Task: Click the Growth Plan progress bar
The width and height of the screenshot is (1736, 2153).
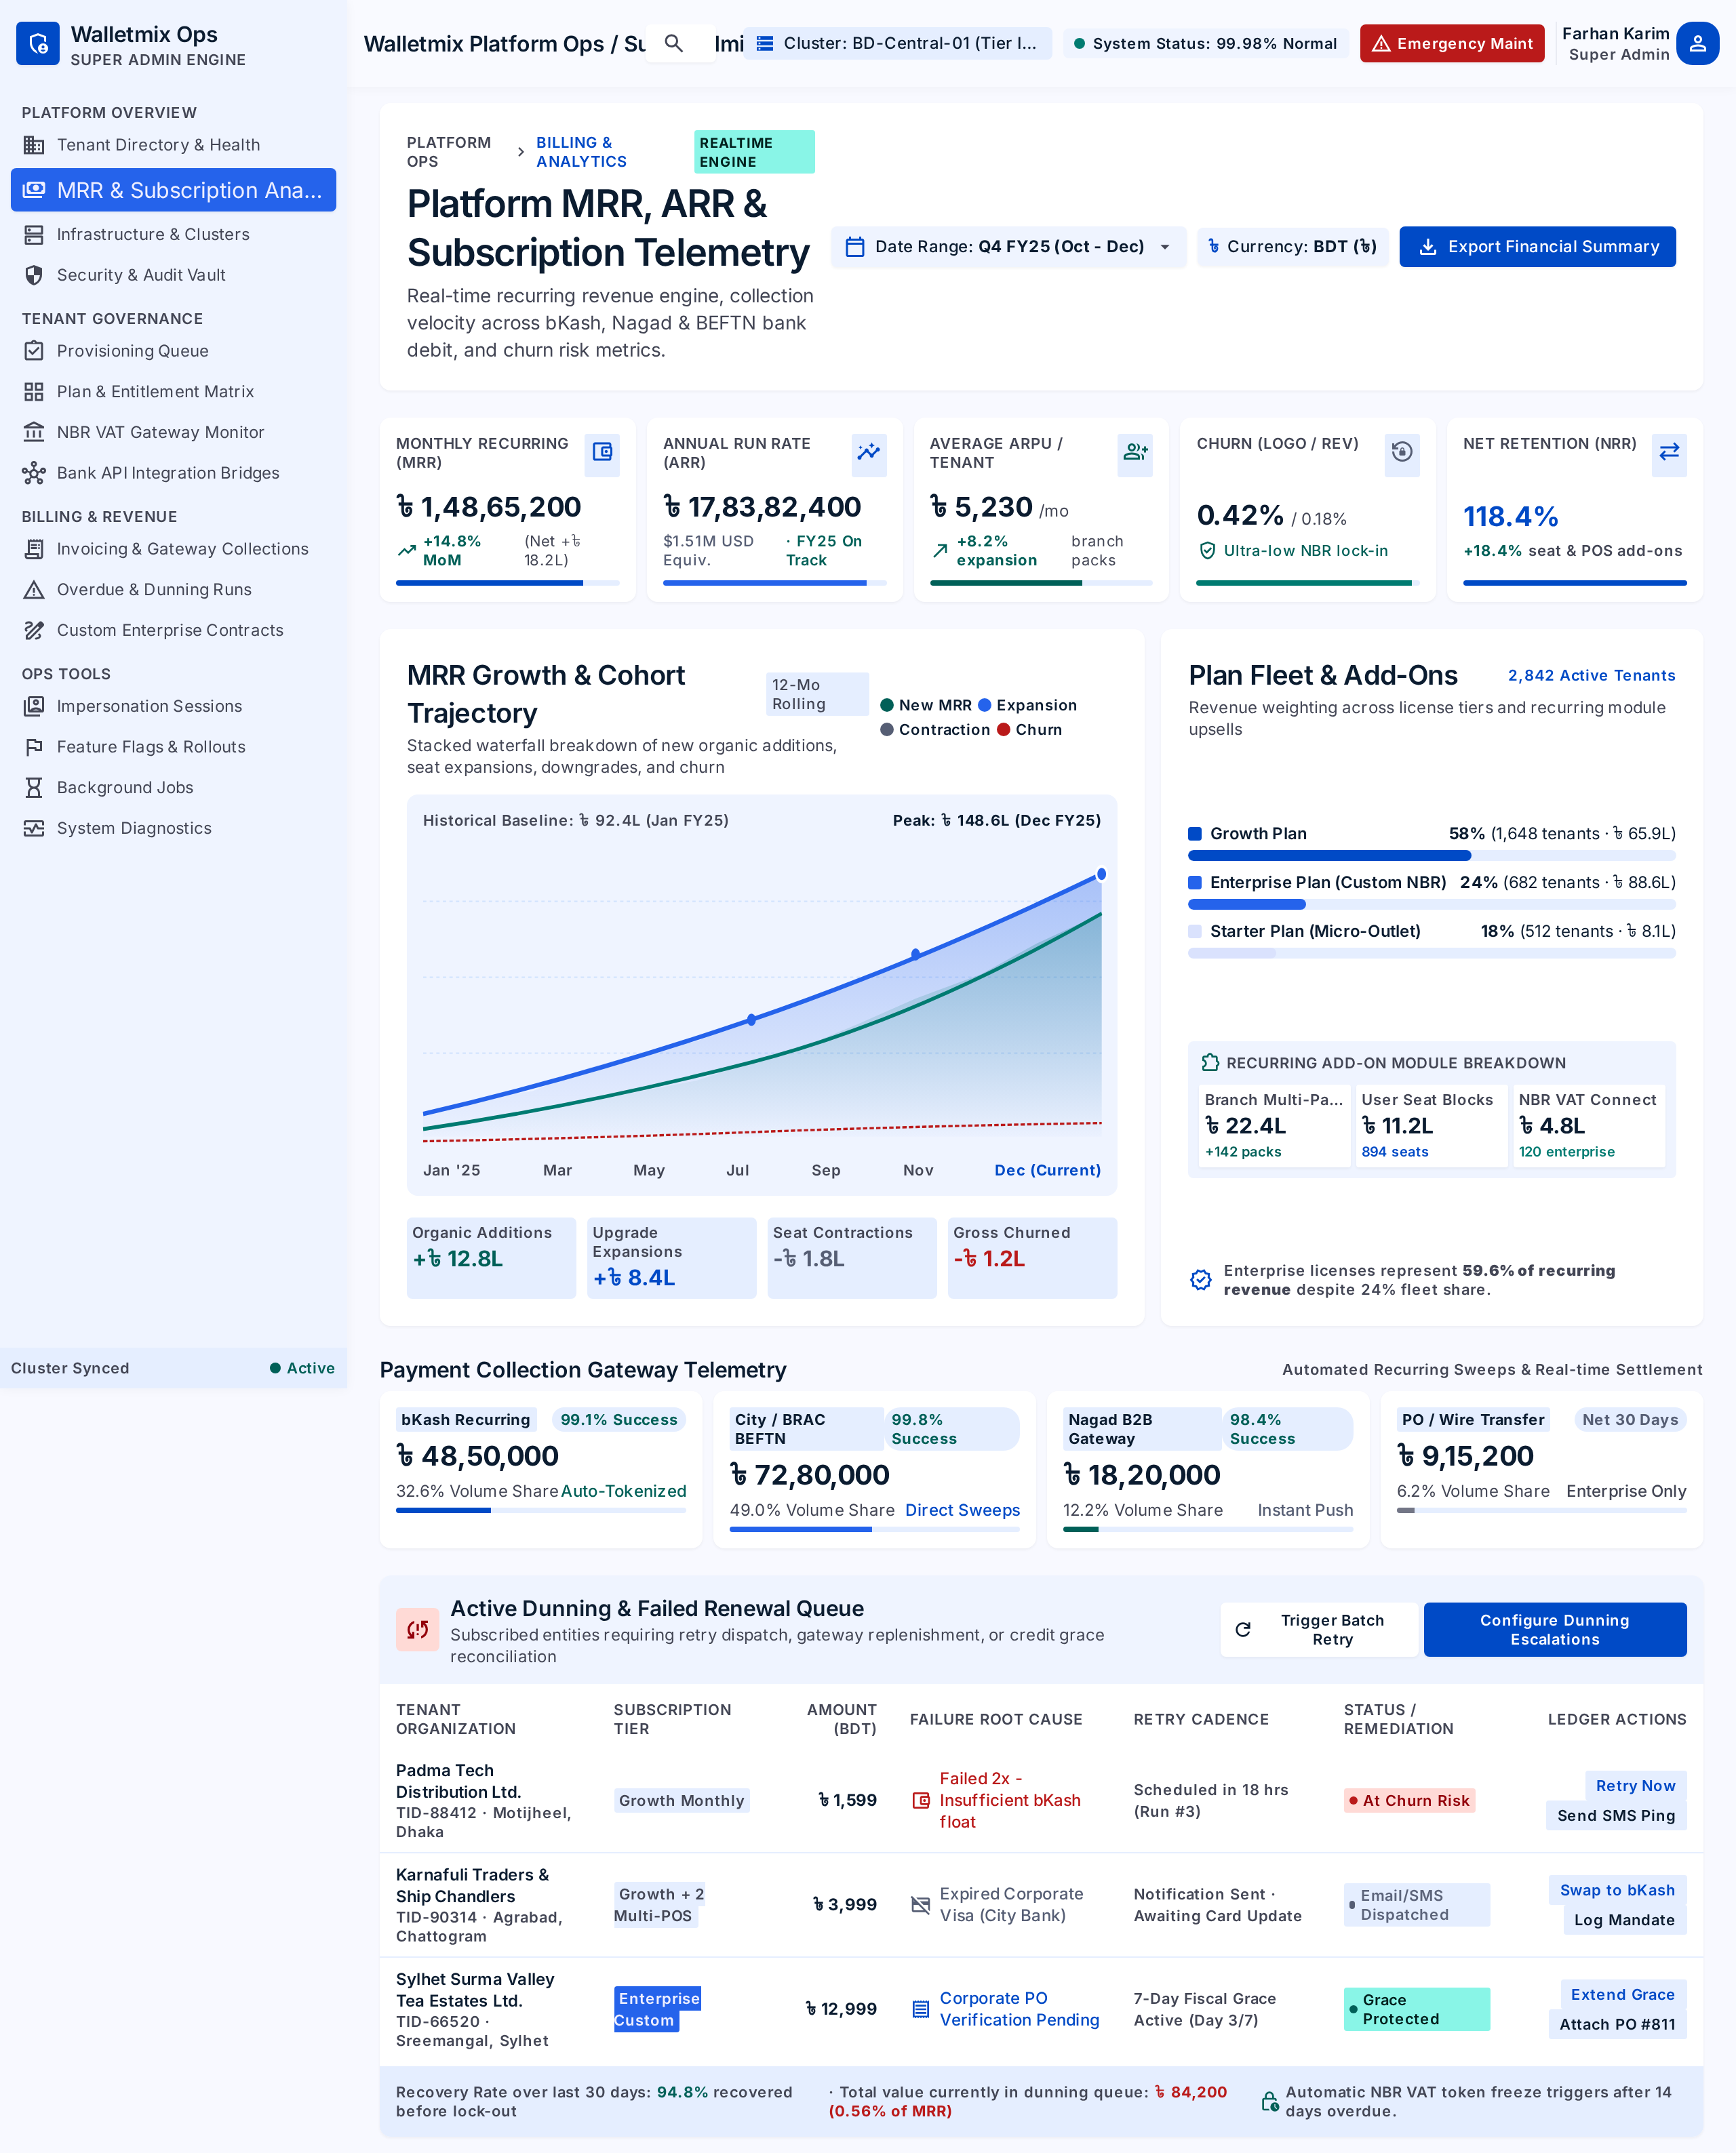Action: 1431,856
